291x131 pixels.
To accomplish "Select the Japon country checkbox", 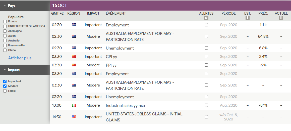I will pos(5,36).
